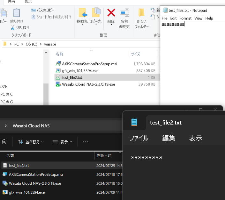
Task: Open the Share (共有) ribbon tab
Action: point(11,2)
